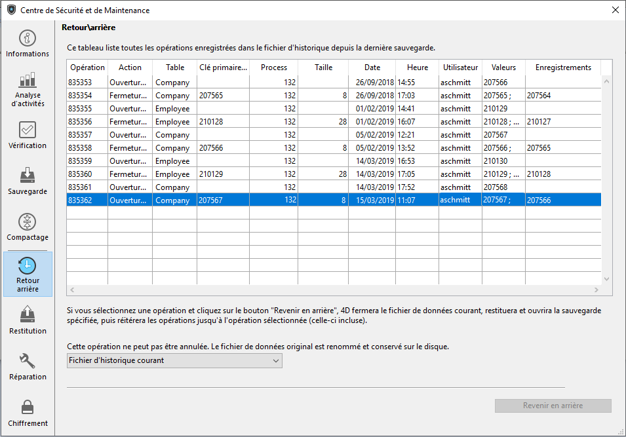Open the Informations page icon
Viewport: 626px width, 437px height.
[28, 38]
